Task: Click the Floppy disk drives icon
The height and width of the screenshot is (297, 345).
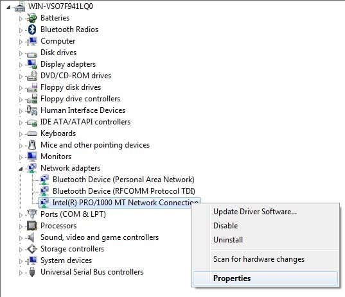Action: click(x=32, y=87)
